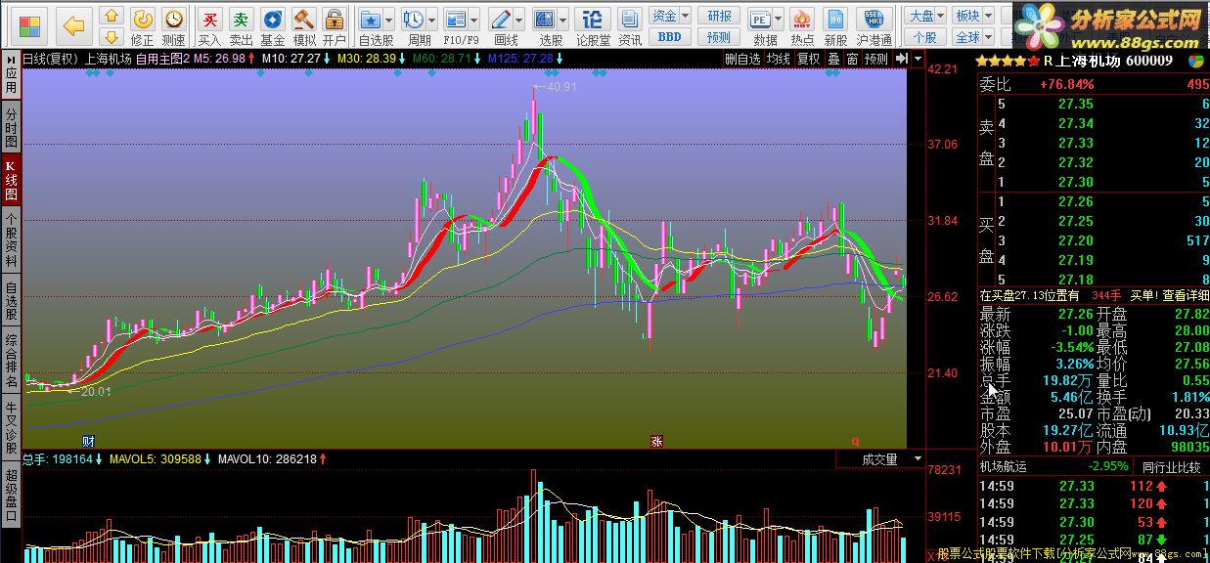Open chart header options dropdown arrow
Viewport: 1210px width, 563px height.
pos(916,59)
